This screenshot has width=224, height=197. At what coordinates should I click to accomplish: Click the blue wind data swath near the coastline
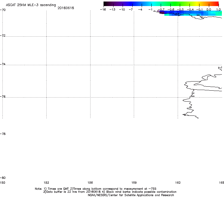190,13
